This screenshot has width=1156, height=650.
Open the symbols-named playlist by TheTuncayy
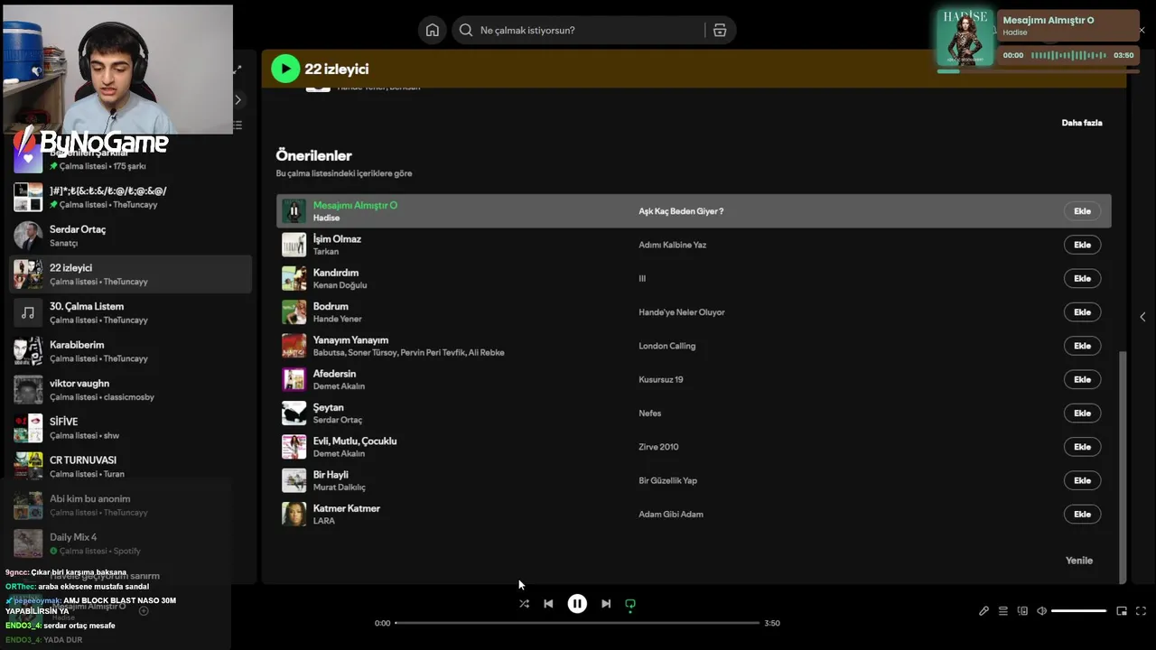point(131,198)
